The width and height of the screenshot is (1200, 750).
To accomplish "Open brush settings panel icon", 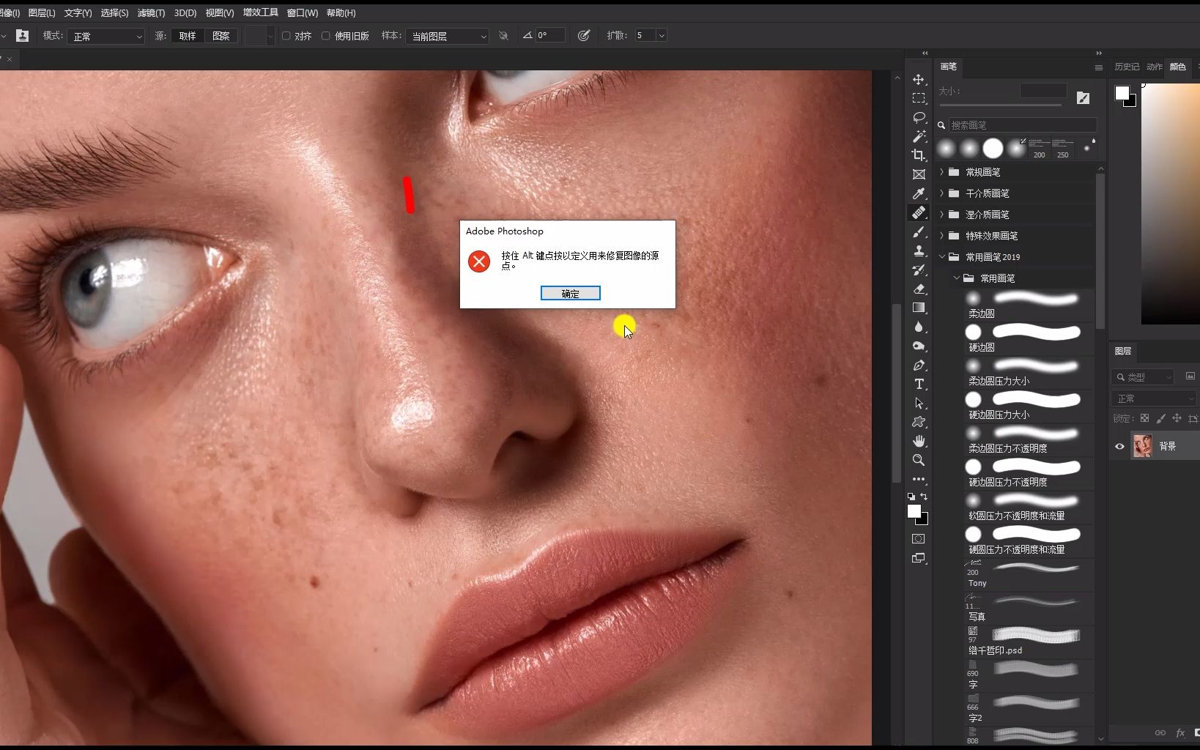I will pos(1084,97).
